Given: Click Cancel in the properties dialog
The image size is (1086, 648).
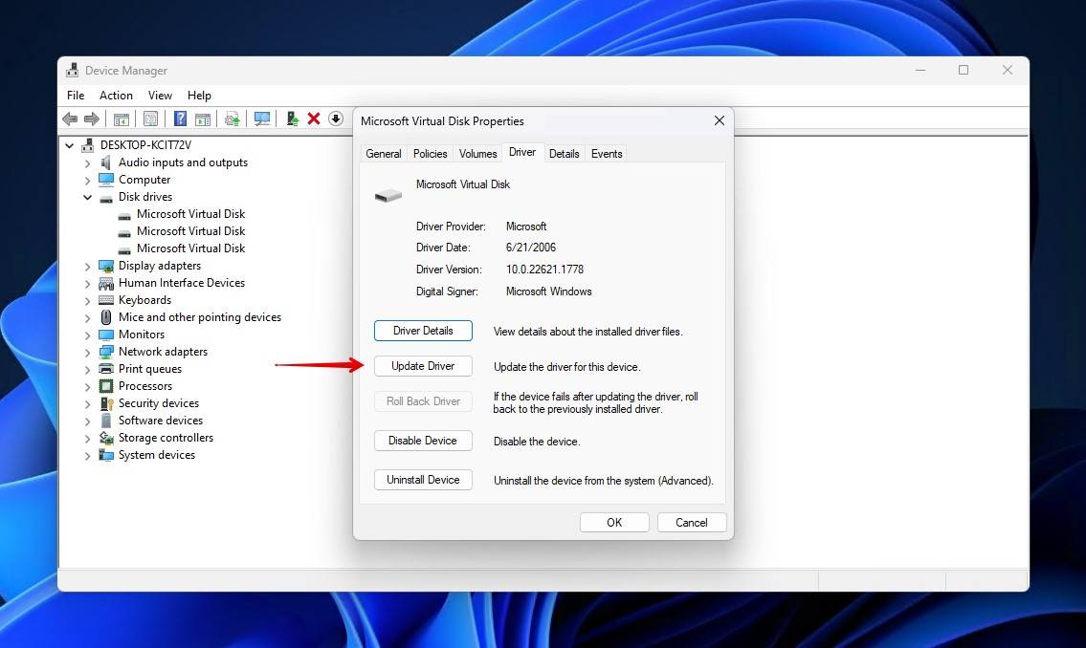Looking at the screenshot, I should (691, 522).
